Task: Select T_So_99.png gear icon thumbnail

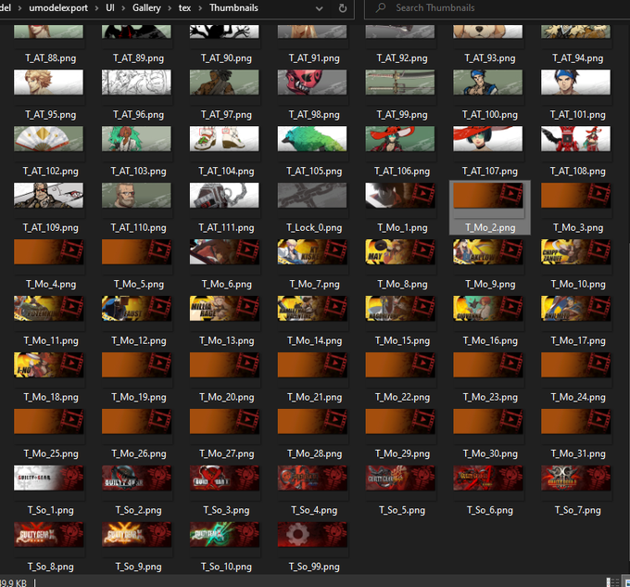Action: pos(312,535)
